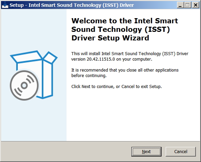Click the 'close all other applications' recommendation text
201x162 pixels.
(153, 70)
